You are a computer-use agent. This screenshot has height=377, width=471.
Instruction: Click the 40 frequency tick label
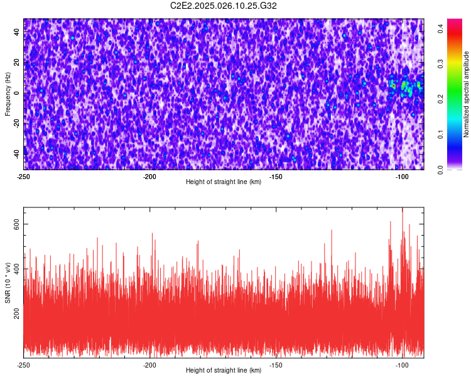pos(16,32)
